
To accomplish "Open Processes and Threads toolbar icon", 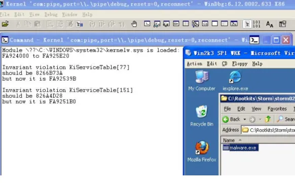I will (225, 24).
